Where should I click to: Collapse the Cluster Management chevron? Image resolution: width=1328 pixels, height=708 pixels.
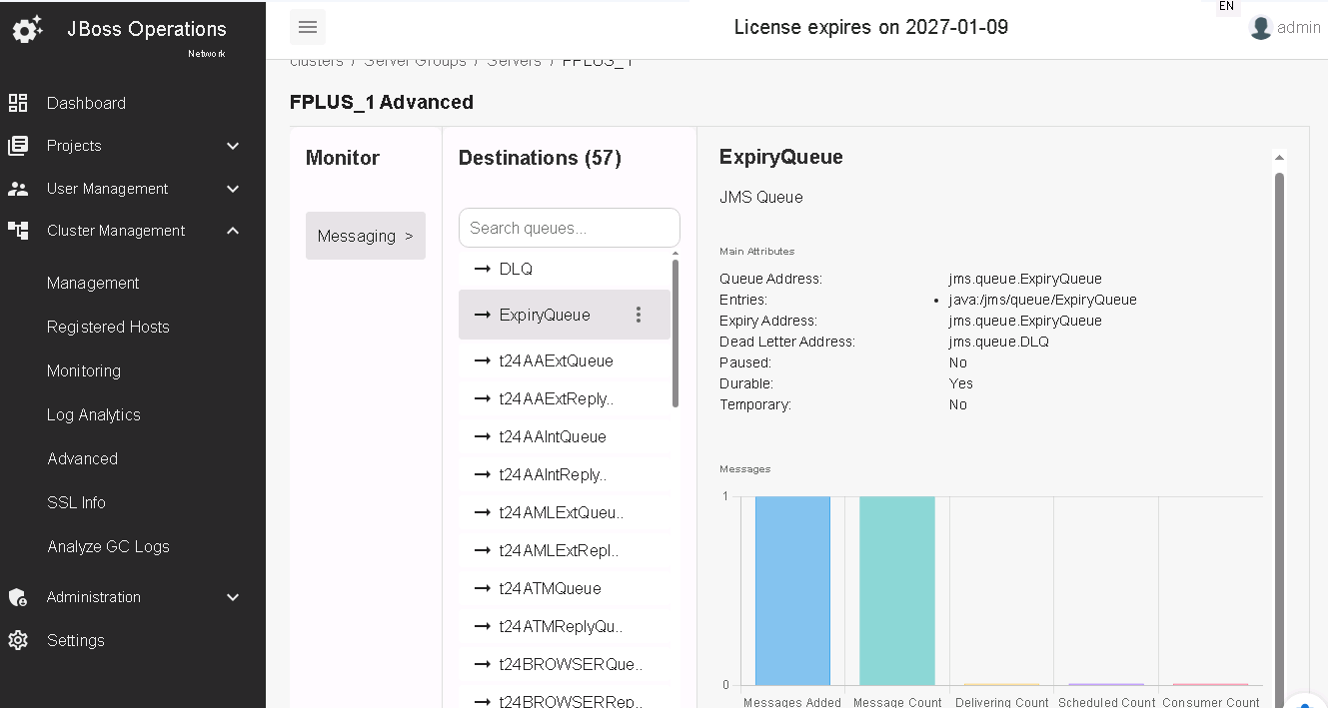click(x=233, y=231)
